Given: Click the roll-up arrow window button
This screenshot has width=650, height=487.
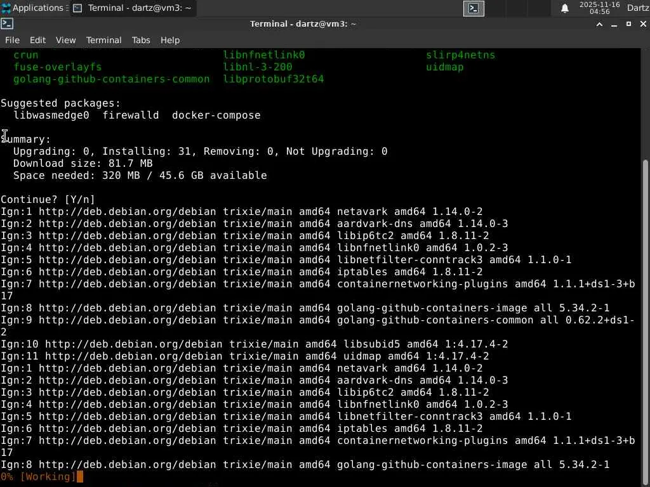Looking at the screenshot, I should click(599, 24).
